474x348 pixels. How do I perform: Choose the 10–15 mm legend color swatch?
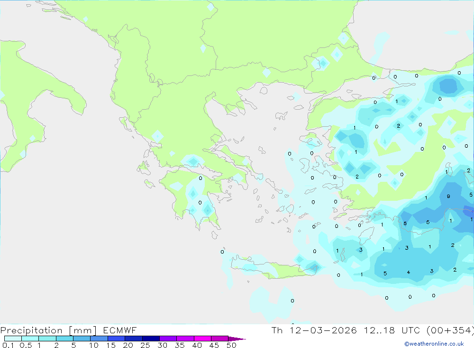click(99, 339)
